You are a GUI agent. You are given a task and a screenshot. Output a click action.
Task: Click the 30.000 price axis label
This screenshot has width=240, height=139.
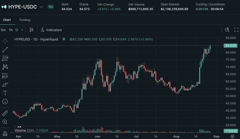point(231,125)
